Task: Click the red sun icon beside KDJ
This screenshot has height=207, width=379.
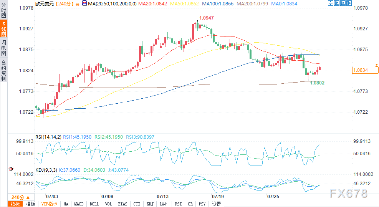Action: tap(11, 169)
